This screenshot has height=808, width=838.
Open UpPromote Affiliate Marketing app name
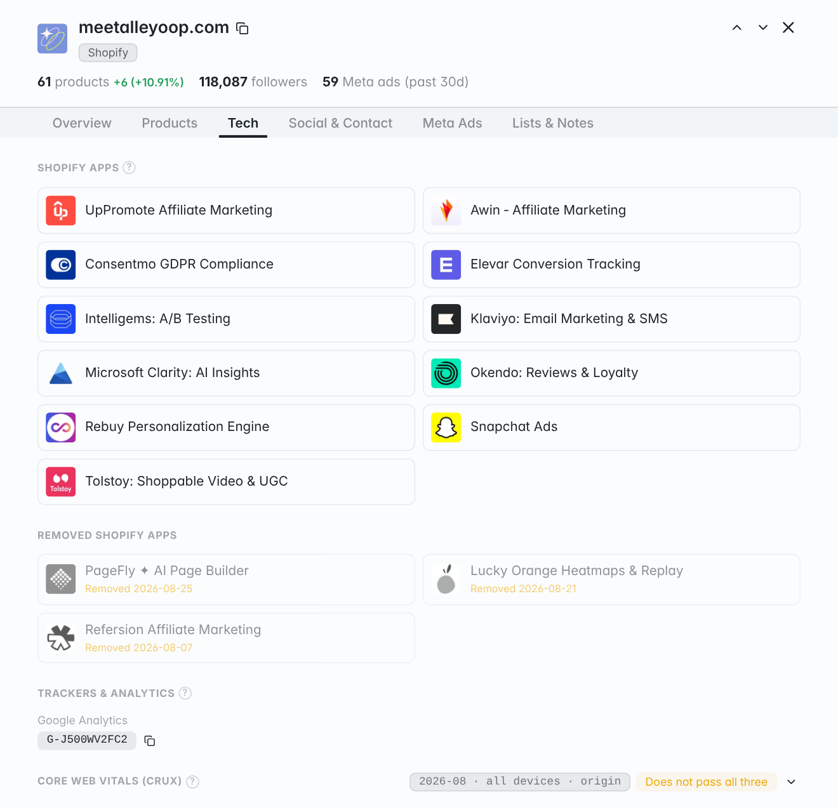click(179, 210)
